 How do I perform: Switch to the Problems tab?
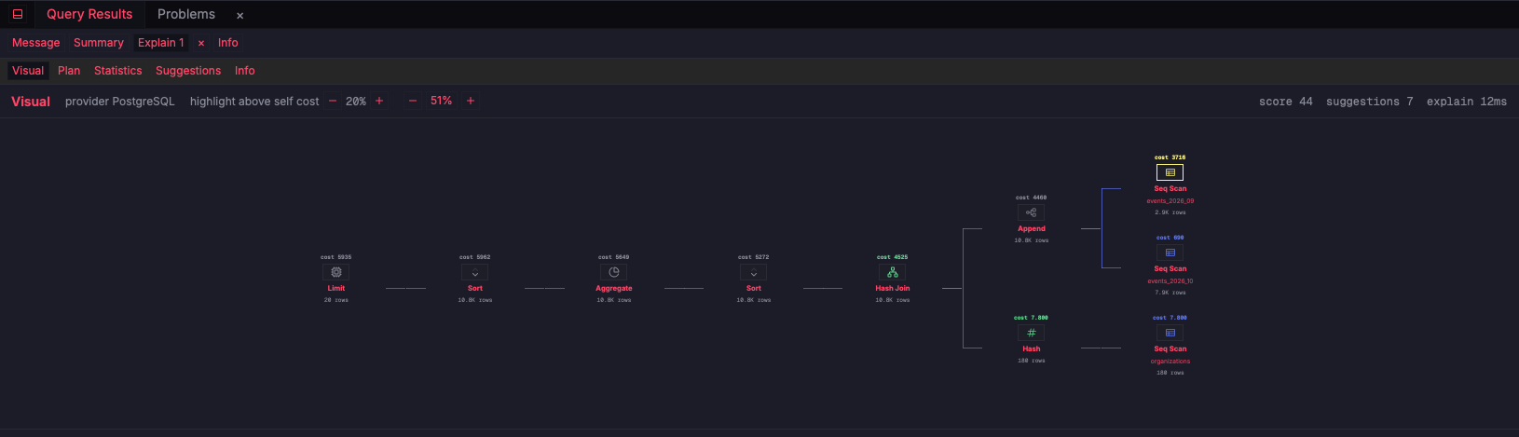[186, 14]
